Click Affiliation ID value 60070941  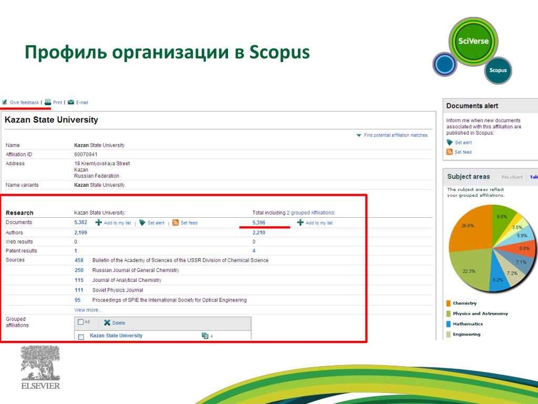[86, 155]
